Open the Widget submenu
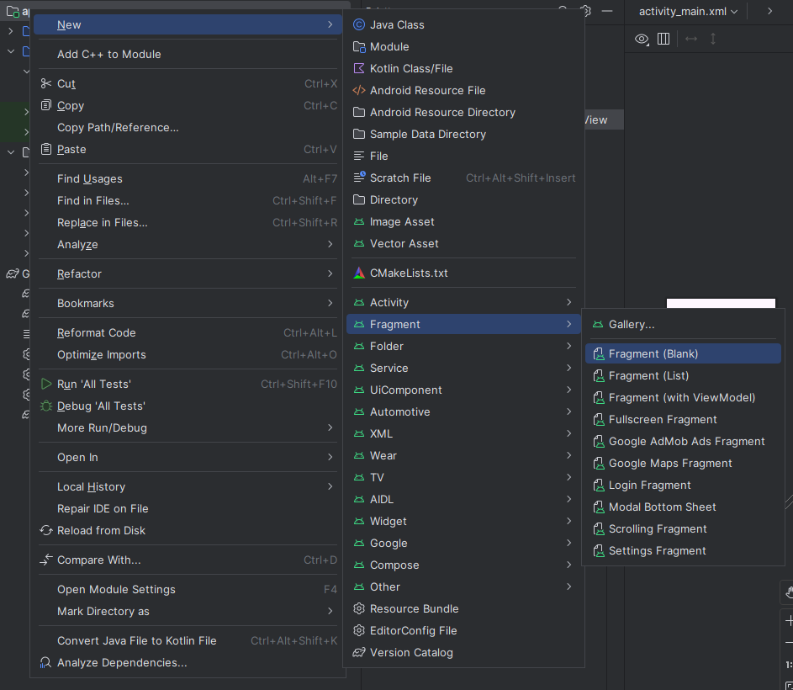 click(x=463, y=521)
